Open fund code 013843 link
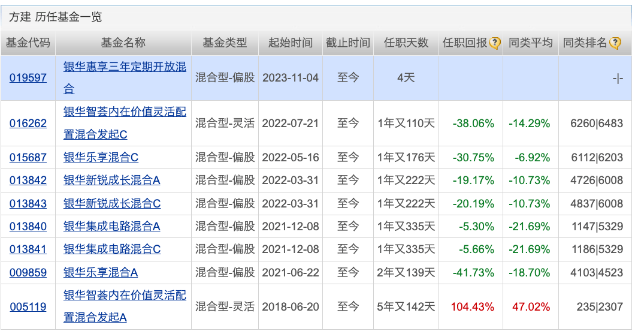 click(28, 203)
